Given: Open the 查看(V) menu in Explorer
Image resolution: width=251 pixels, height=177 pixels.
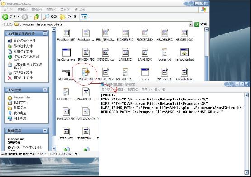Looking at the screenshot, I should [x=37, y=10].
